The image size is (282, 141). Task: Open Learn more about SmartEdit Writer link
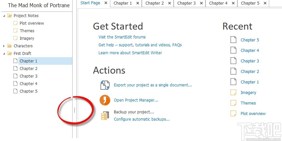[130, 53]
